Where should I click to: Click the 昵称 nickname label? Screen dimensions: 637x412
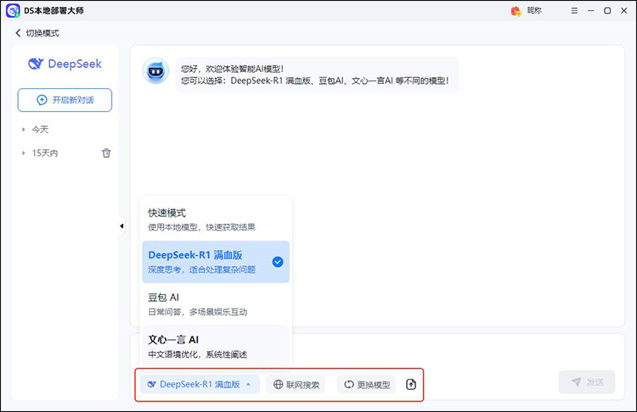(x=534, y=10)
